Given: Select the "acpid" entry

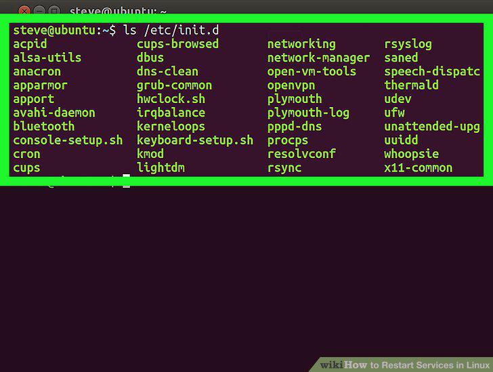Looking at the screenshot, I should coord(30,44).
